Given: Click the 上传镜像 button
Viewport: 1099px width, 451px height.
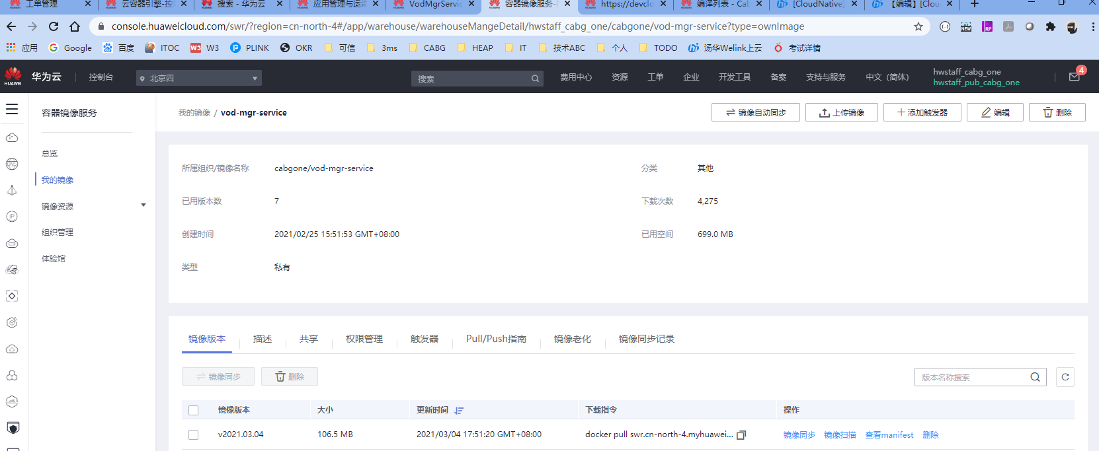Looking at the screenshot, I should point(842,112).
